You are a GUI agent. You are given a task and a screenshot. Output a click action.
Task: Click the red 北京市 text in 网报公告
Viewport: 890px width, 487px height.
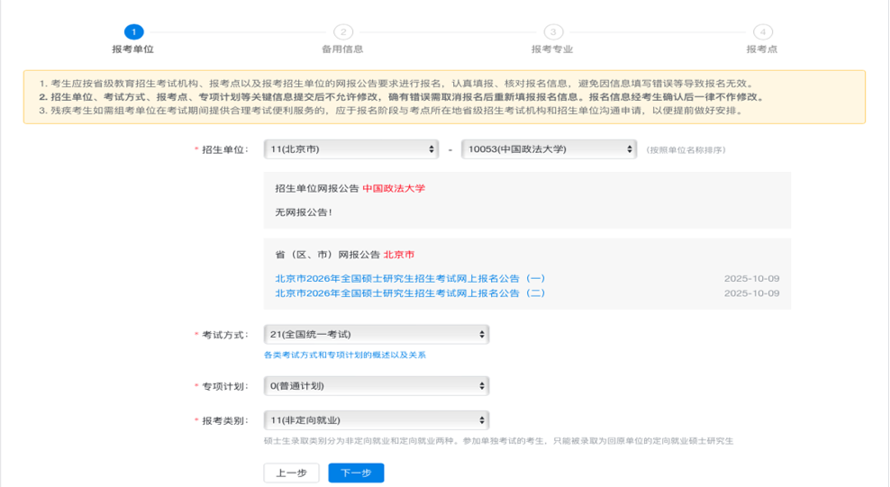[399, 256]
